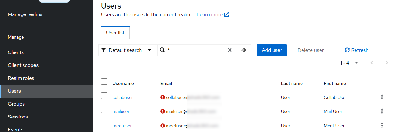Select Users in sidebar
The image size is (397, 132).
coord(47,91)
